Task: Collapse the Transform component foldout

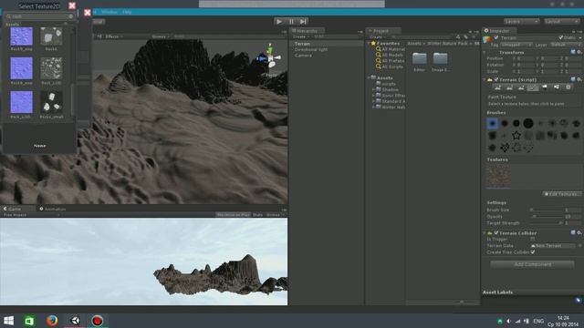Action: [485, 53]
